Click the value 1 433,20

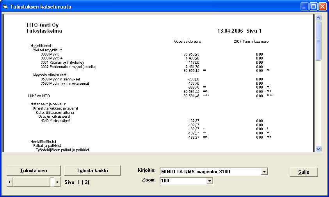pos(192,58)
